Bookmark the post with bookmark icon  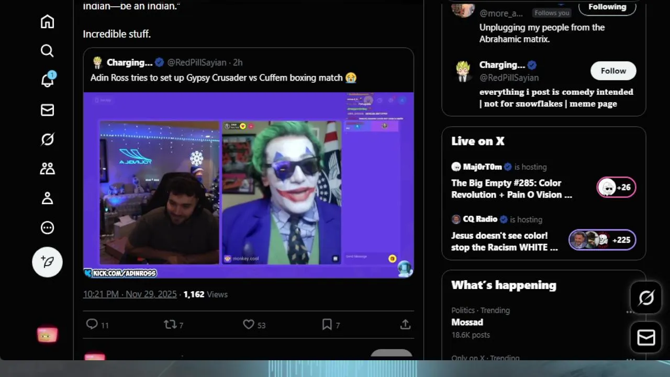(327, 325)
